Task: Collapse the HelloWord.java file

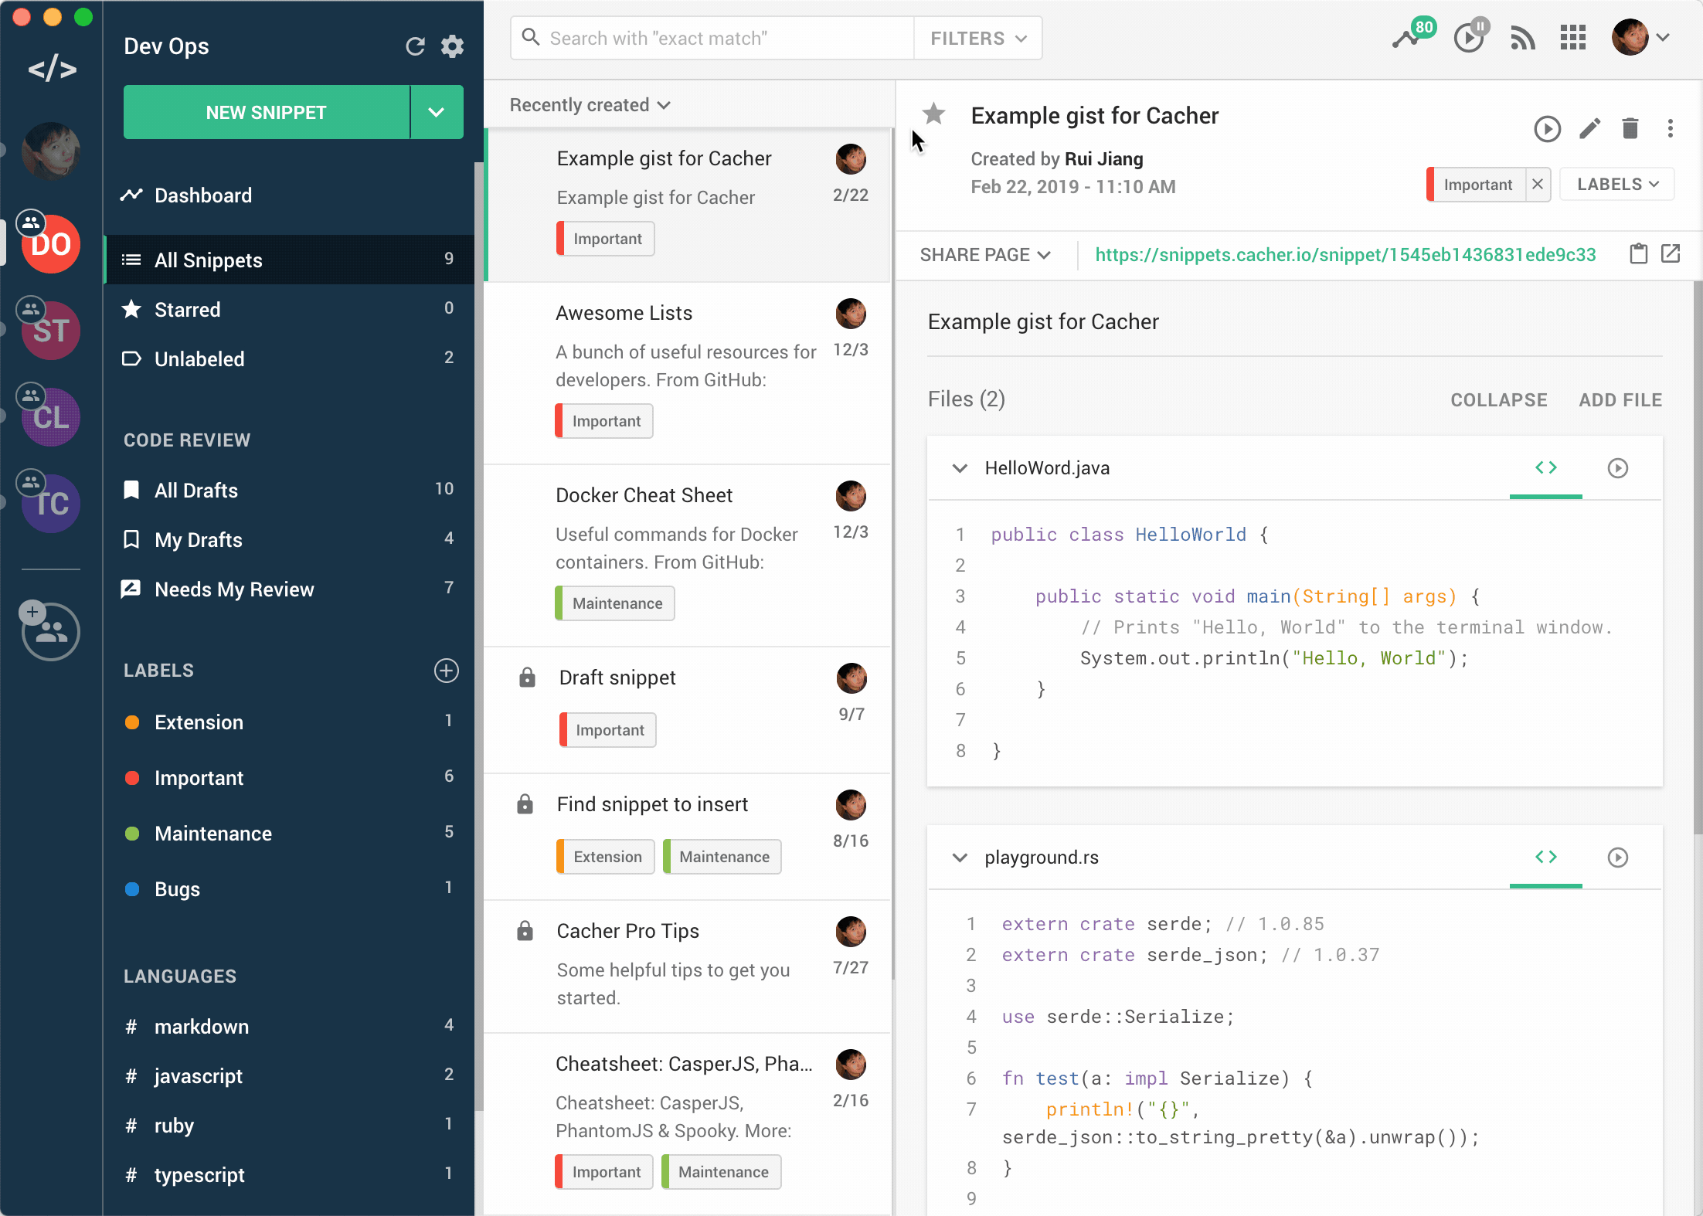Action: click(x=960, y=468)
